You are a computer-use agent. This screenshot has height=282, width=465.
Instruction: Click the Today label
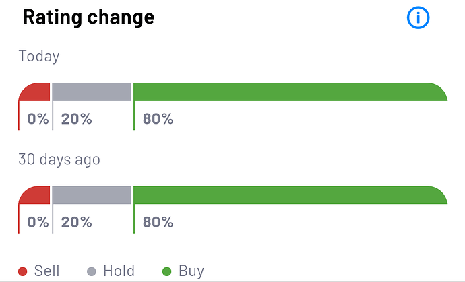pos(39,56)
